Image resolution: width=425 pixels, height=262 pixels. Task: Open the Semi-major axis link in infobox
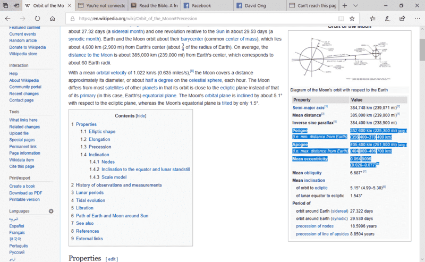[309, 108]
